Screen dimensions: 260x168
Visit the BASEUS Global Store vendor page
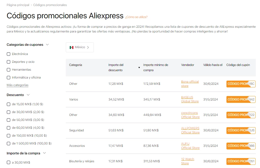click(x=190, y=99)
